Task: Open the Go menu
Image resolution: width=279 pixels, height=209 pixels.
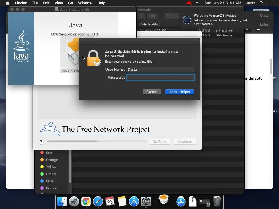Action: [x=71, y=3]
